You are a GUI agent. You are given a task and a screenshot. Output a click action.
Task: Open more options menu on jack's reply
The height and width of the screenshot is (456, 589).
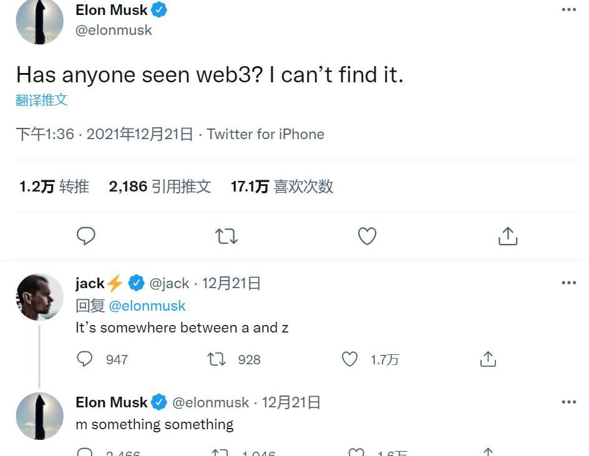point(568,283)
